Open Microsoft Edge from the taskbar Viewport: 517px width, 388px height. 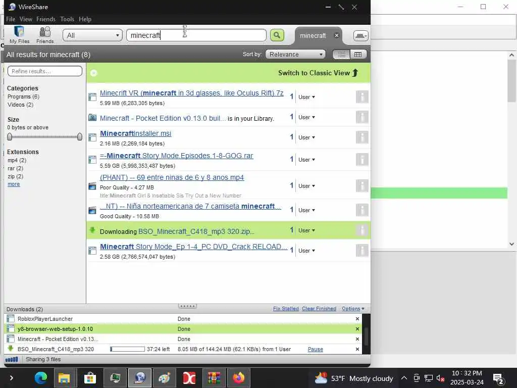(41, 378)
